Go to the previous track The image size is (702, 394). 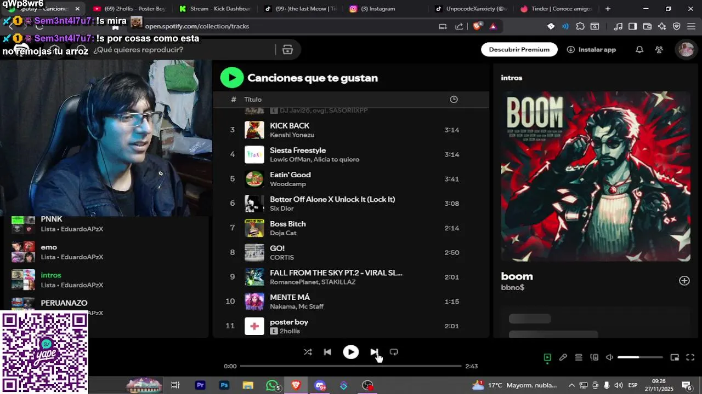click(327, 352)
